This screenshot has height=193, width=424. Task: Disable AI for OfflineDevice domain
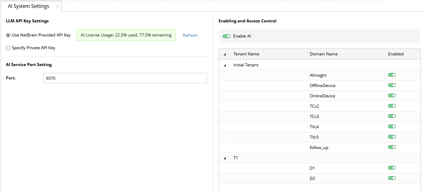pyautogui.click(x=392, y=85)
